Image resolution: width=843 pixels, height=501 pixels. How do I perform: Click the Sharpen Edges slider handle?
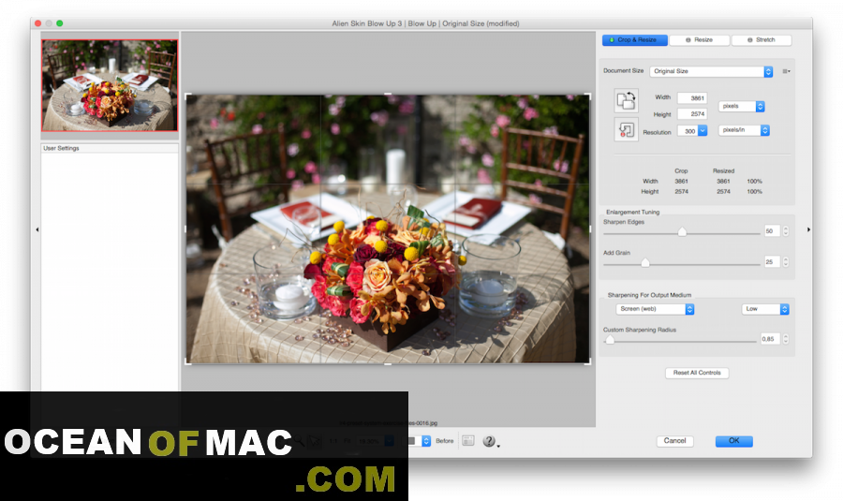click(x=682, y=231)
